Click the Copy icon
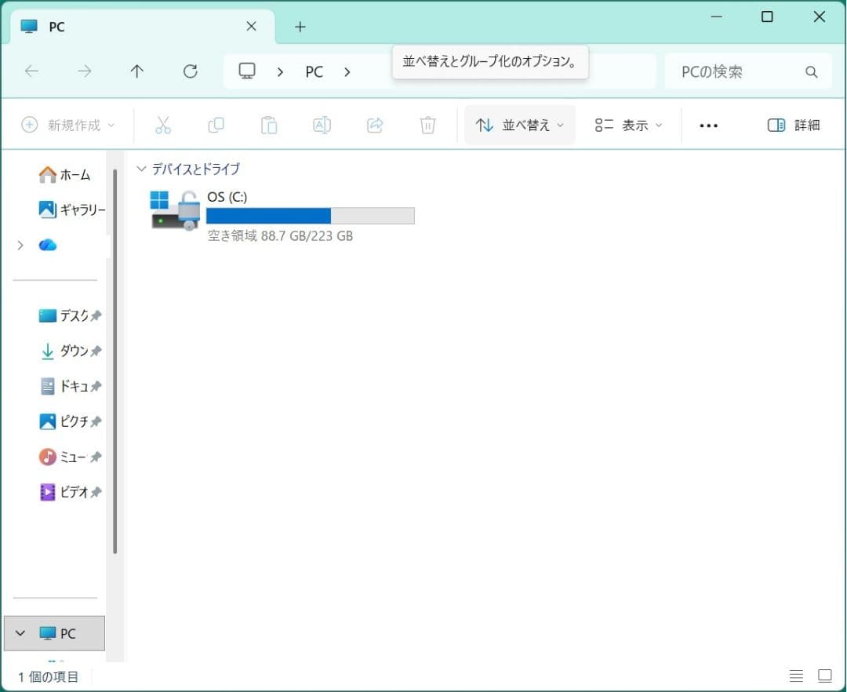847x692 pixels. coord(216,125)
